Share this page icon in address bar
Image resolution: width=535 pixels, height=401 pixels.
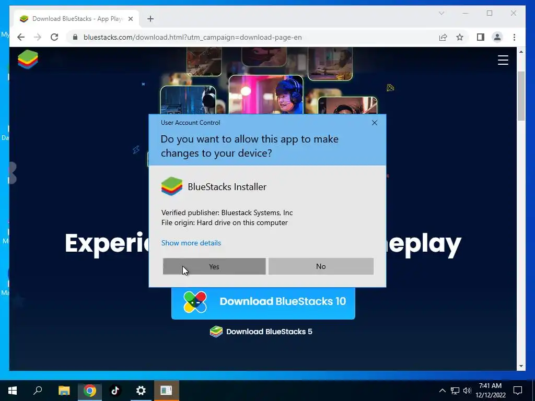tap(443, 37)
